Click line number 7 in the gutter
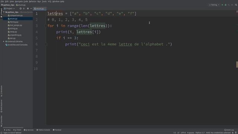 coord(36,50)
